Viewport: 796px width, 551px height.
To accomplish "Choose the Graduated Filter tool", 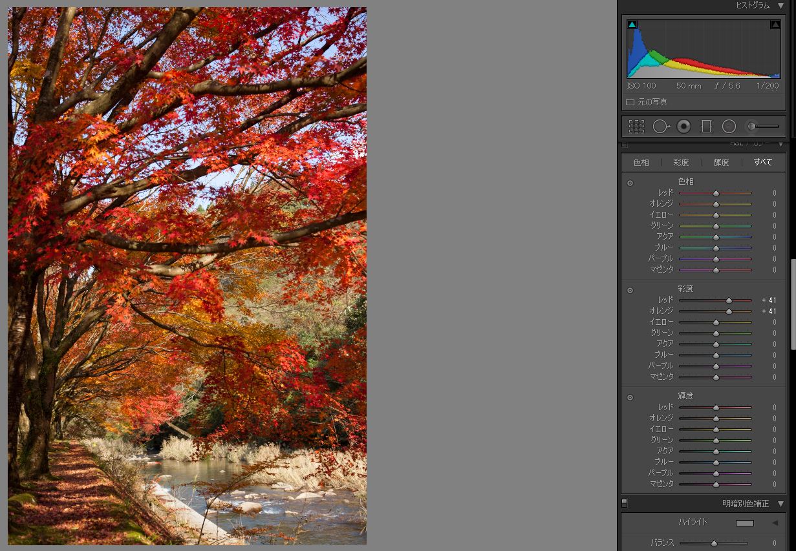I will (x=706, y=127).
